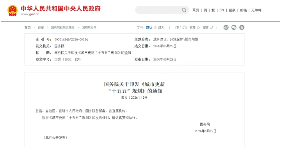The image size is (286, 162).
Task: Open the 无障碍 accessibility mode
Action: tap(256, 10)
